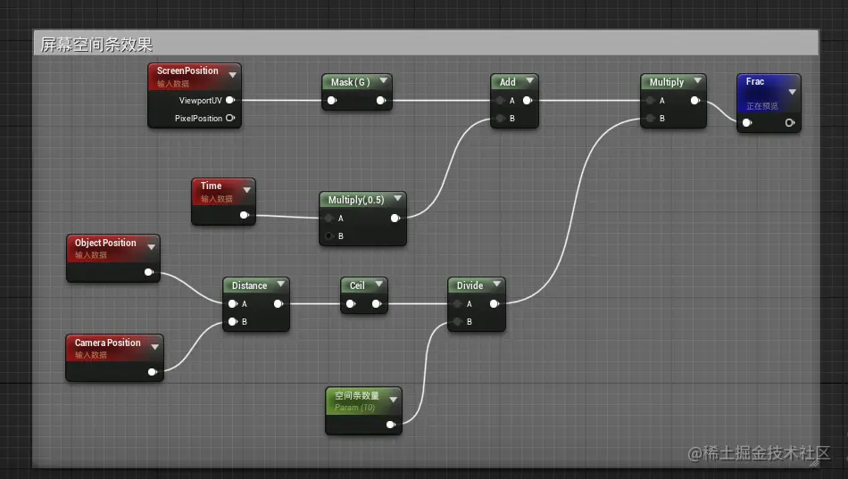The image size is (848, 479).
Task: Select the 屏幕空间条效果 comment box title
Action: [96, 45]
